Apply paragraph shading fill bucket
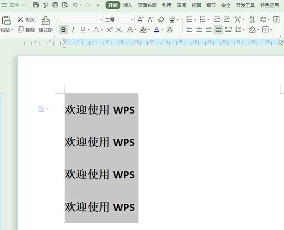Image resolution: width=284 pixels, height=230 pixels. pos(252,29)
